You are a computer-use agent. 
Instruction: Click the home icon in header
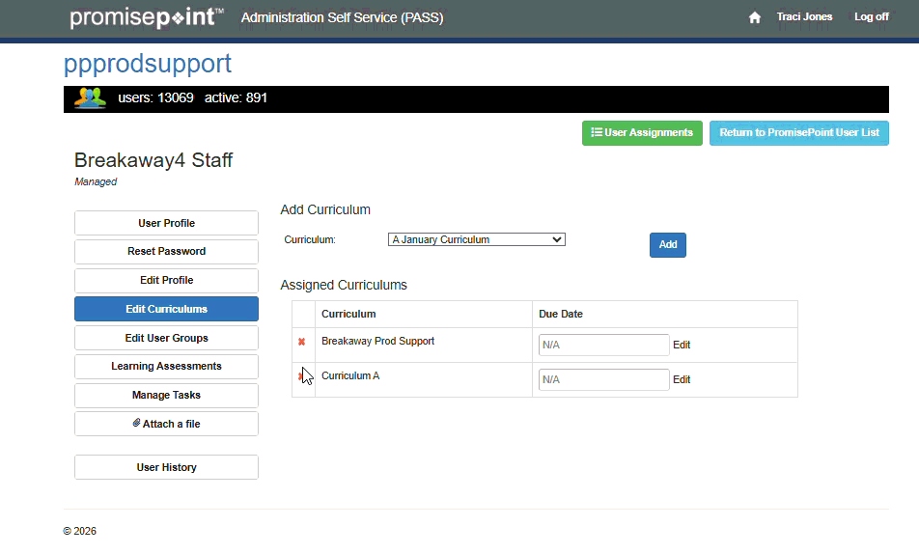click(x=755, y=17)
